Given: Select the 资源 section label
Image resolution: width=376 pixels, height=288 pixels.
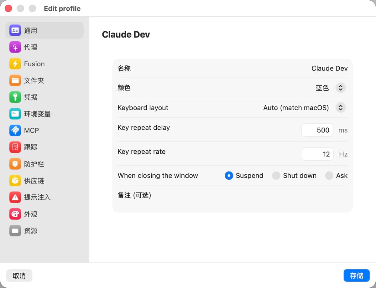Looking at the screenshot, I should tap(31, 231).
